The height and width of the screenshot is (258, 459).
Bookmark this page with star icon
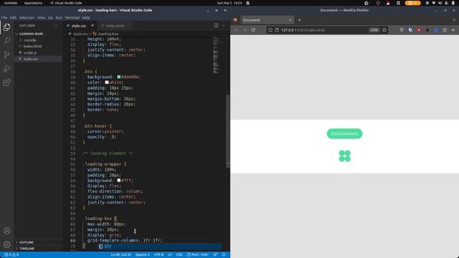(x=384, y=30)
